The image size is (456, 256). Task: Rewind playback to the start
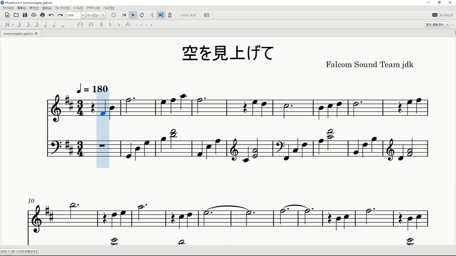[124, 15]
